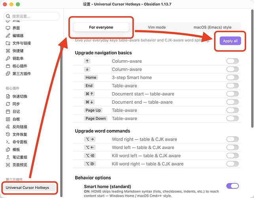Screen dimensions: 254x198
Task: Click the sidebar vertical scrollbar
Action: click(61, 121)
